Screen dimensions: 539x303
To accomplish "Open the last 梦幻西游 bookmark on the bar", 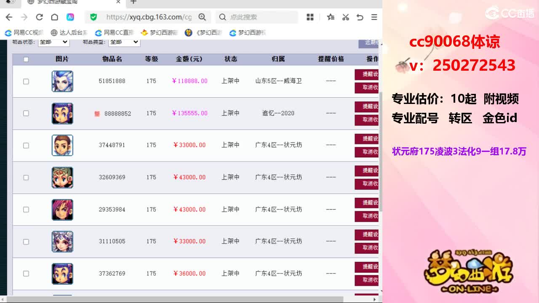I will point(248,32).
